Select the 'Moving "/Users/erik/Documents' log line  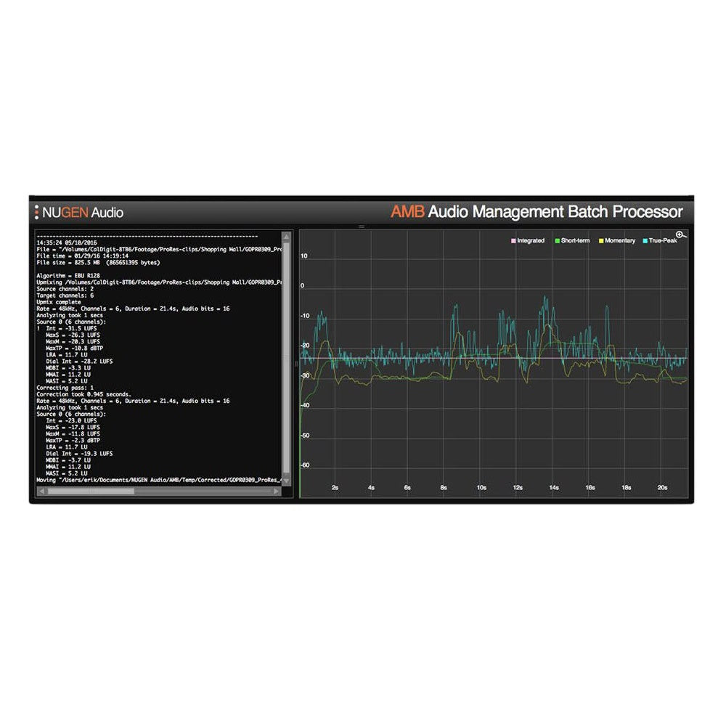pos(159,480)
